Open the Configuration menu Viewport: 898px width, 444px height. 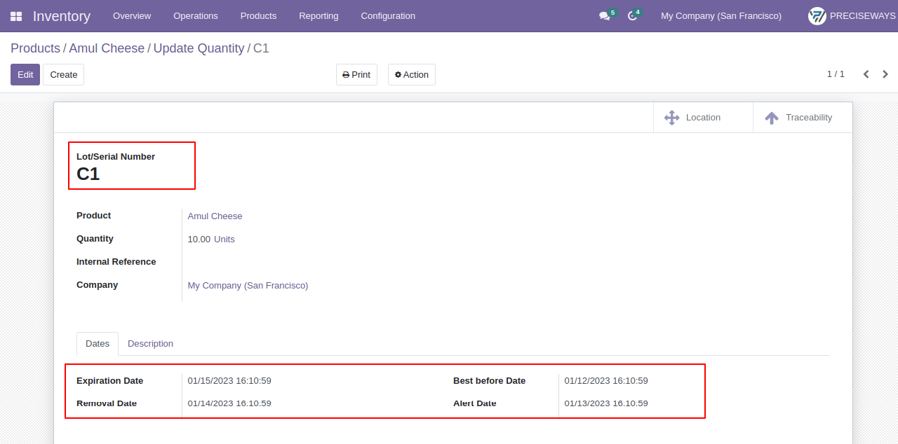[x=388, y=16]
